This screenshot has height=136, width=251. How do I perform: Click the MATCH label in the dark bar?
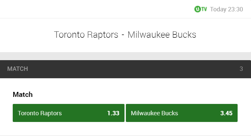[18, 69]
